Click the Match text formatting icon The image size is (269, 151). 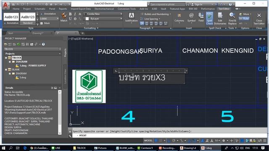[x=64, y=17]
